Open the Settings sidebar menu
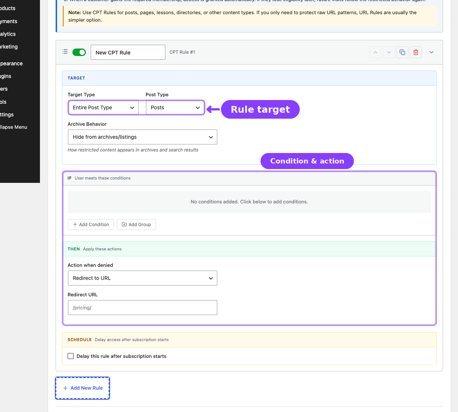458x412 pixels. [7, 115]
